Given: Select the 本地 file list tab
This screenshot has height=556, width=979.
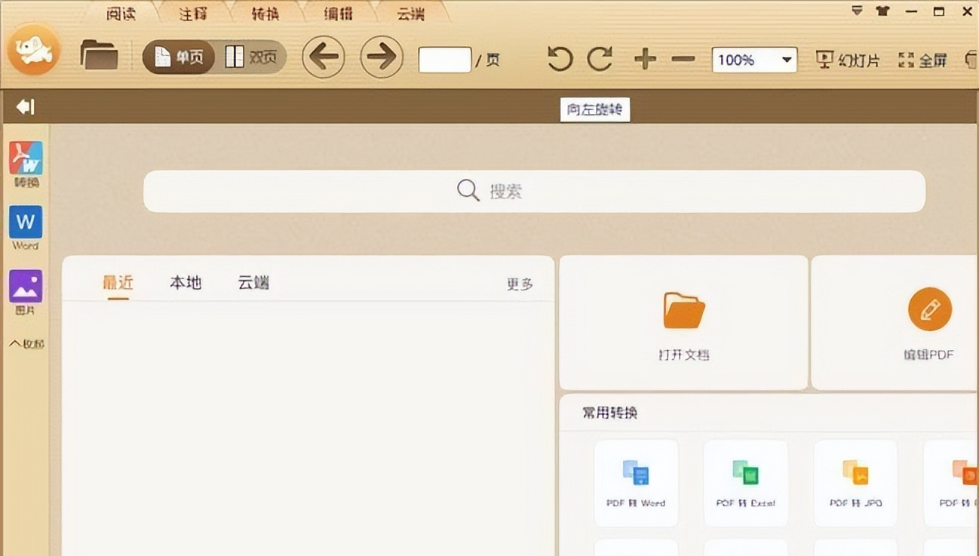Looking at the screenshot, I should [186, 283].
